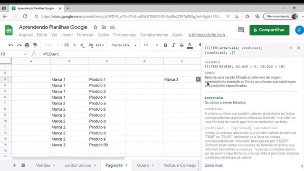Activate the paint format tool
The width and height of the screenshot is (304, 171).
pos(35,45)
